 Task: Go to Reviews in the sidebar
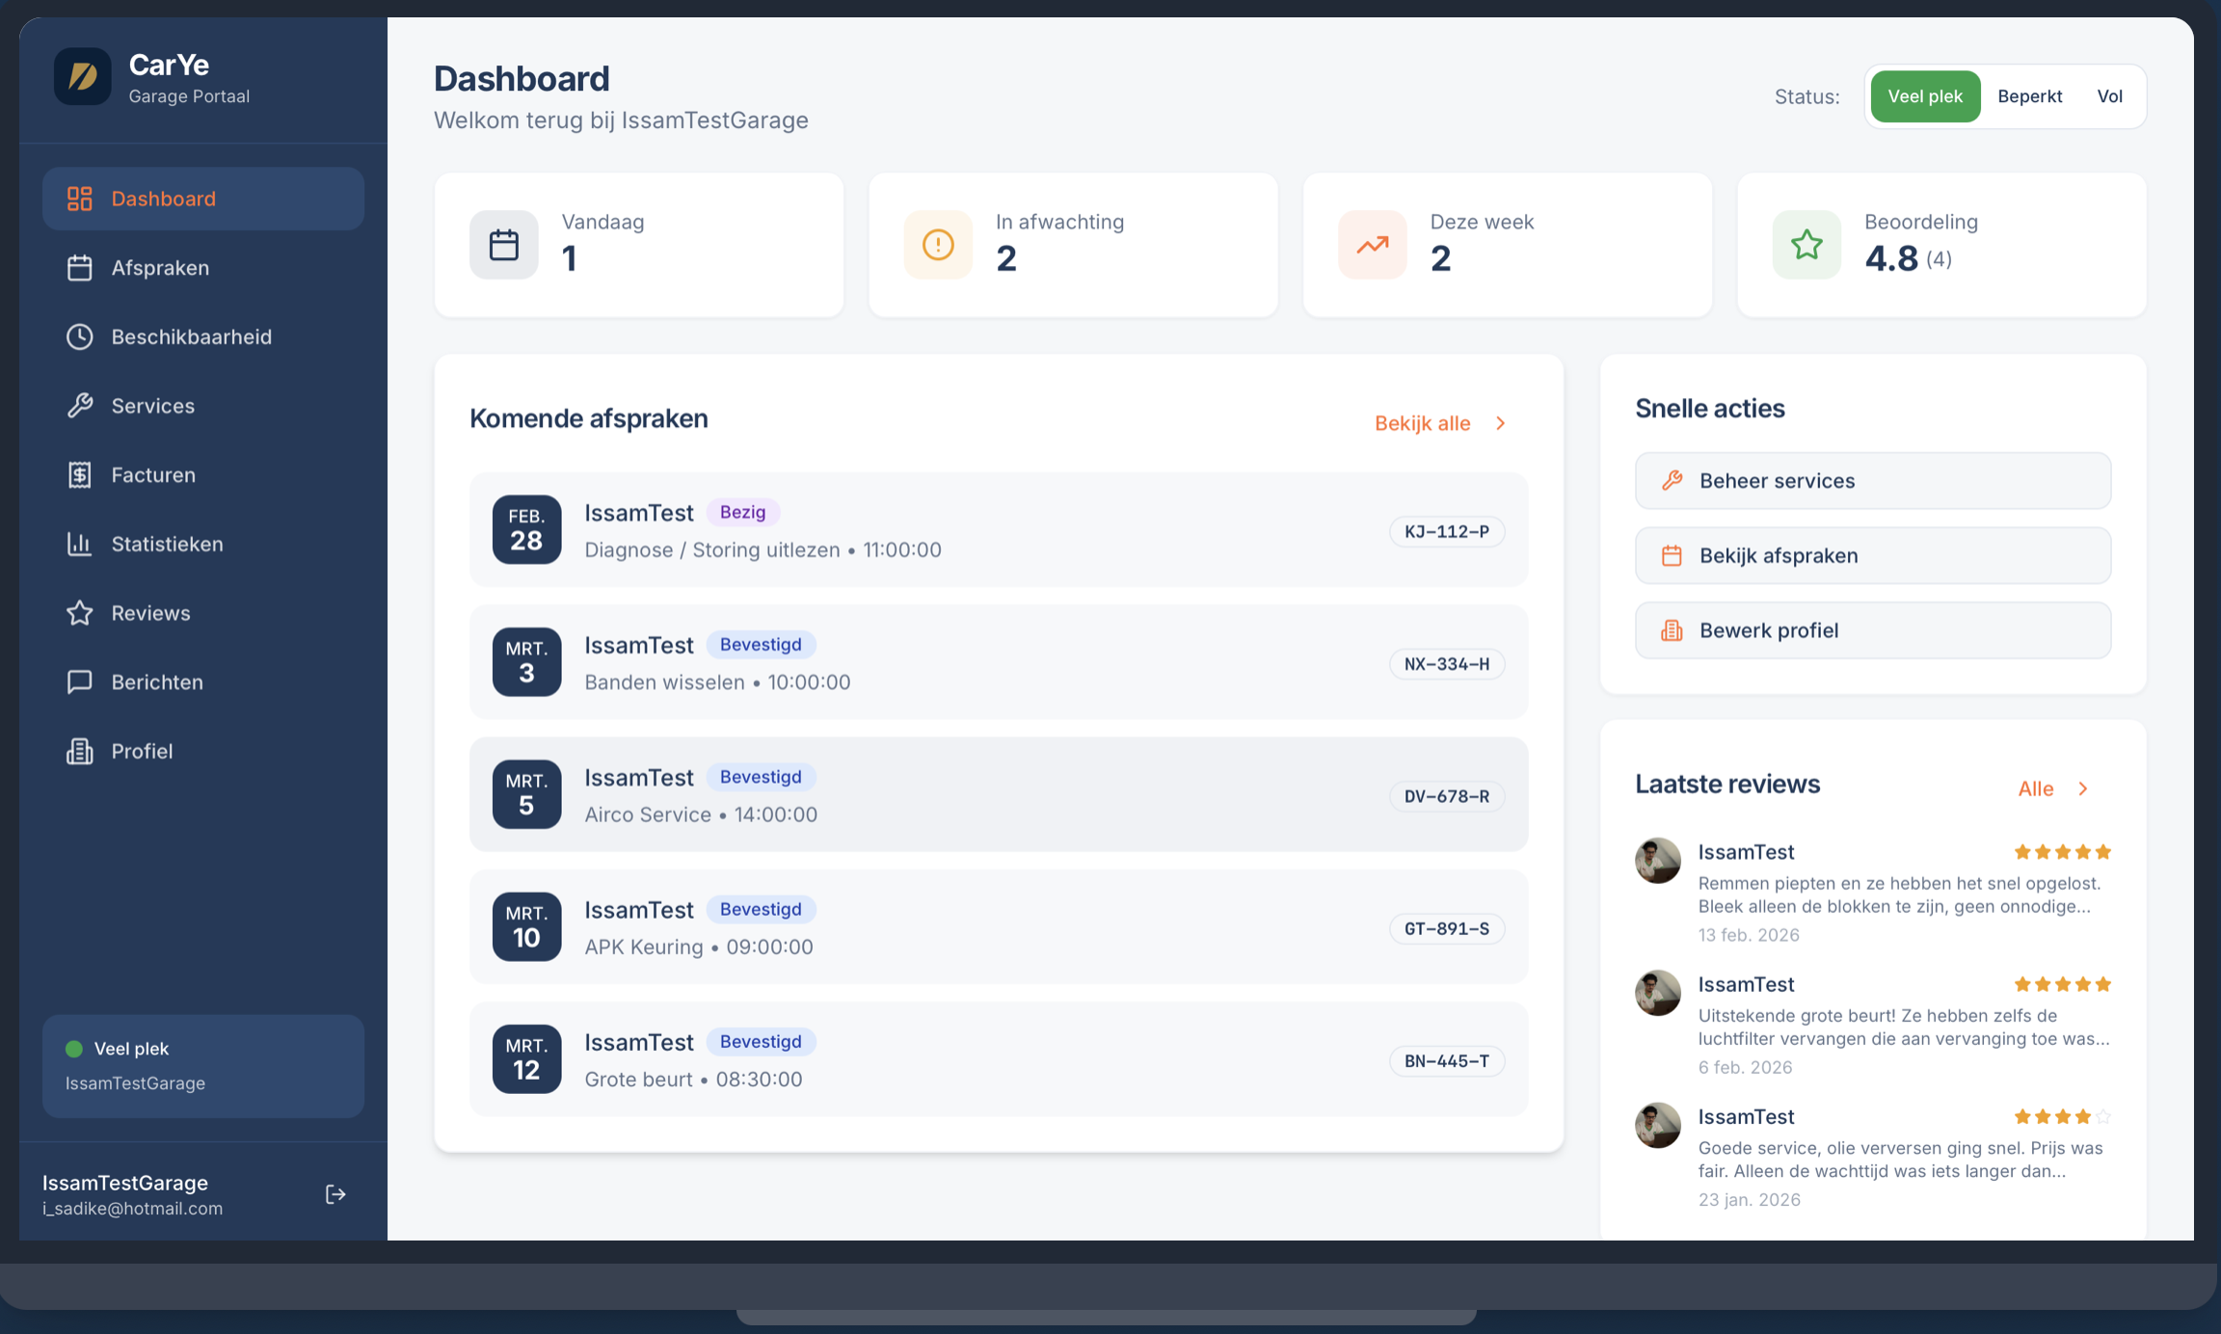point(150,613)
